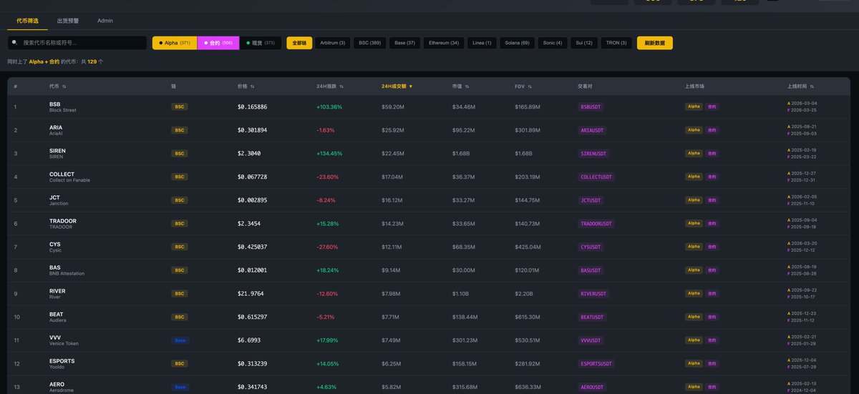
Task: Click the magnifier icon in search box
Action: pyautogui.click(x=14, y=43)
